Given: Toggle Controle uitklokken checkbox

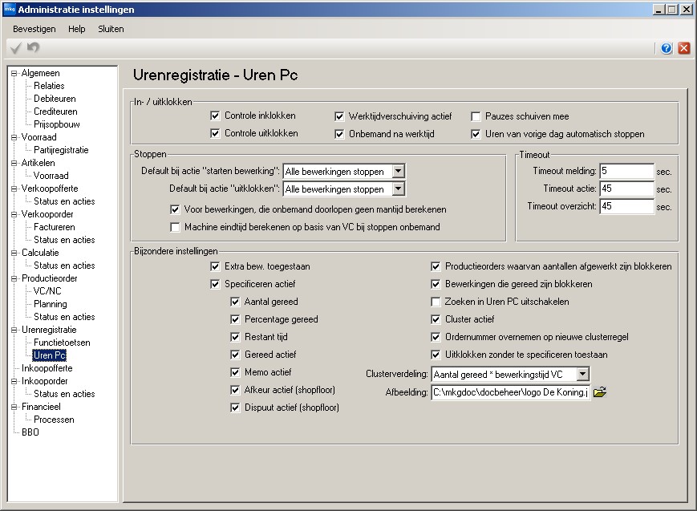Looking at the screenshot, I should coord(215,133).
